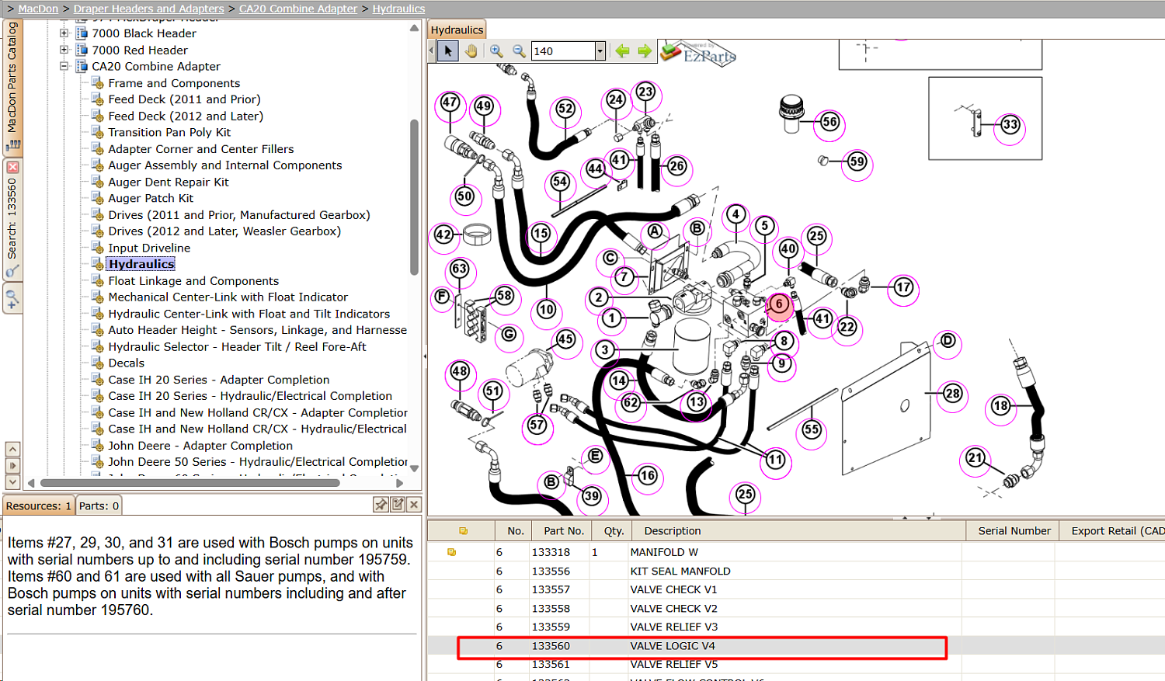Select part number 133559 in the table
The image size is (1165, 681).
pyautogui.click(x=551, y=627)
